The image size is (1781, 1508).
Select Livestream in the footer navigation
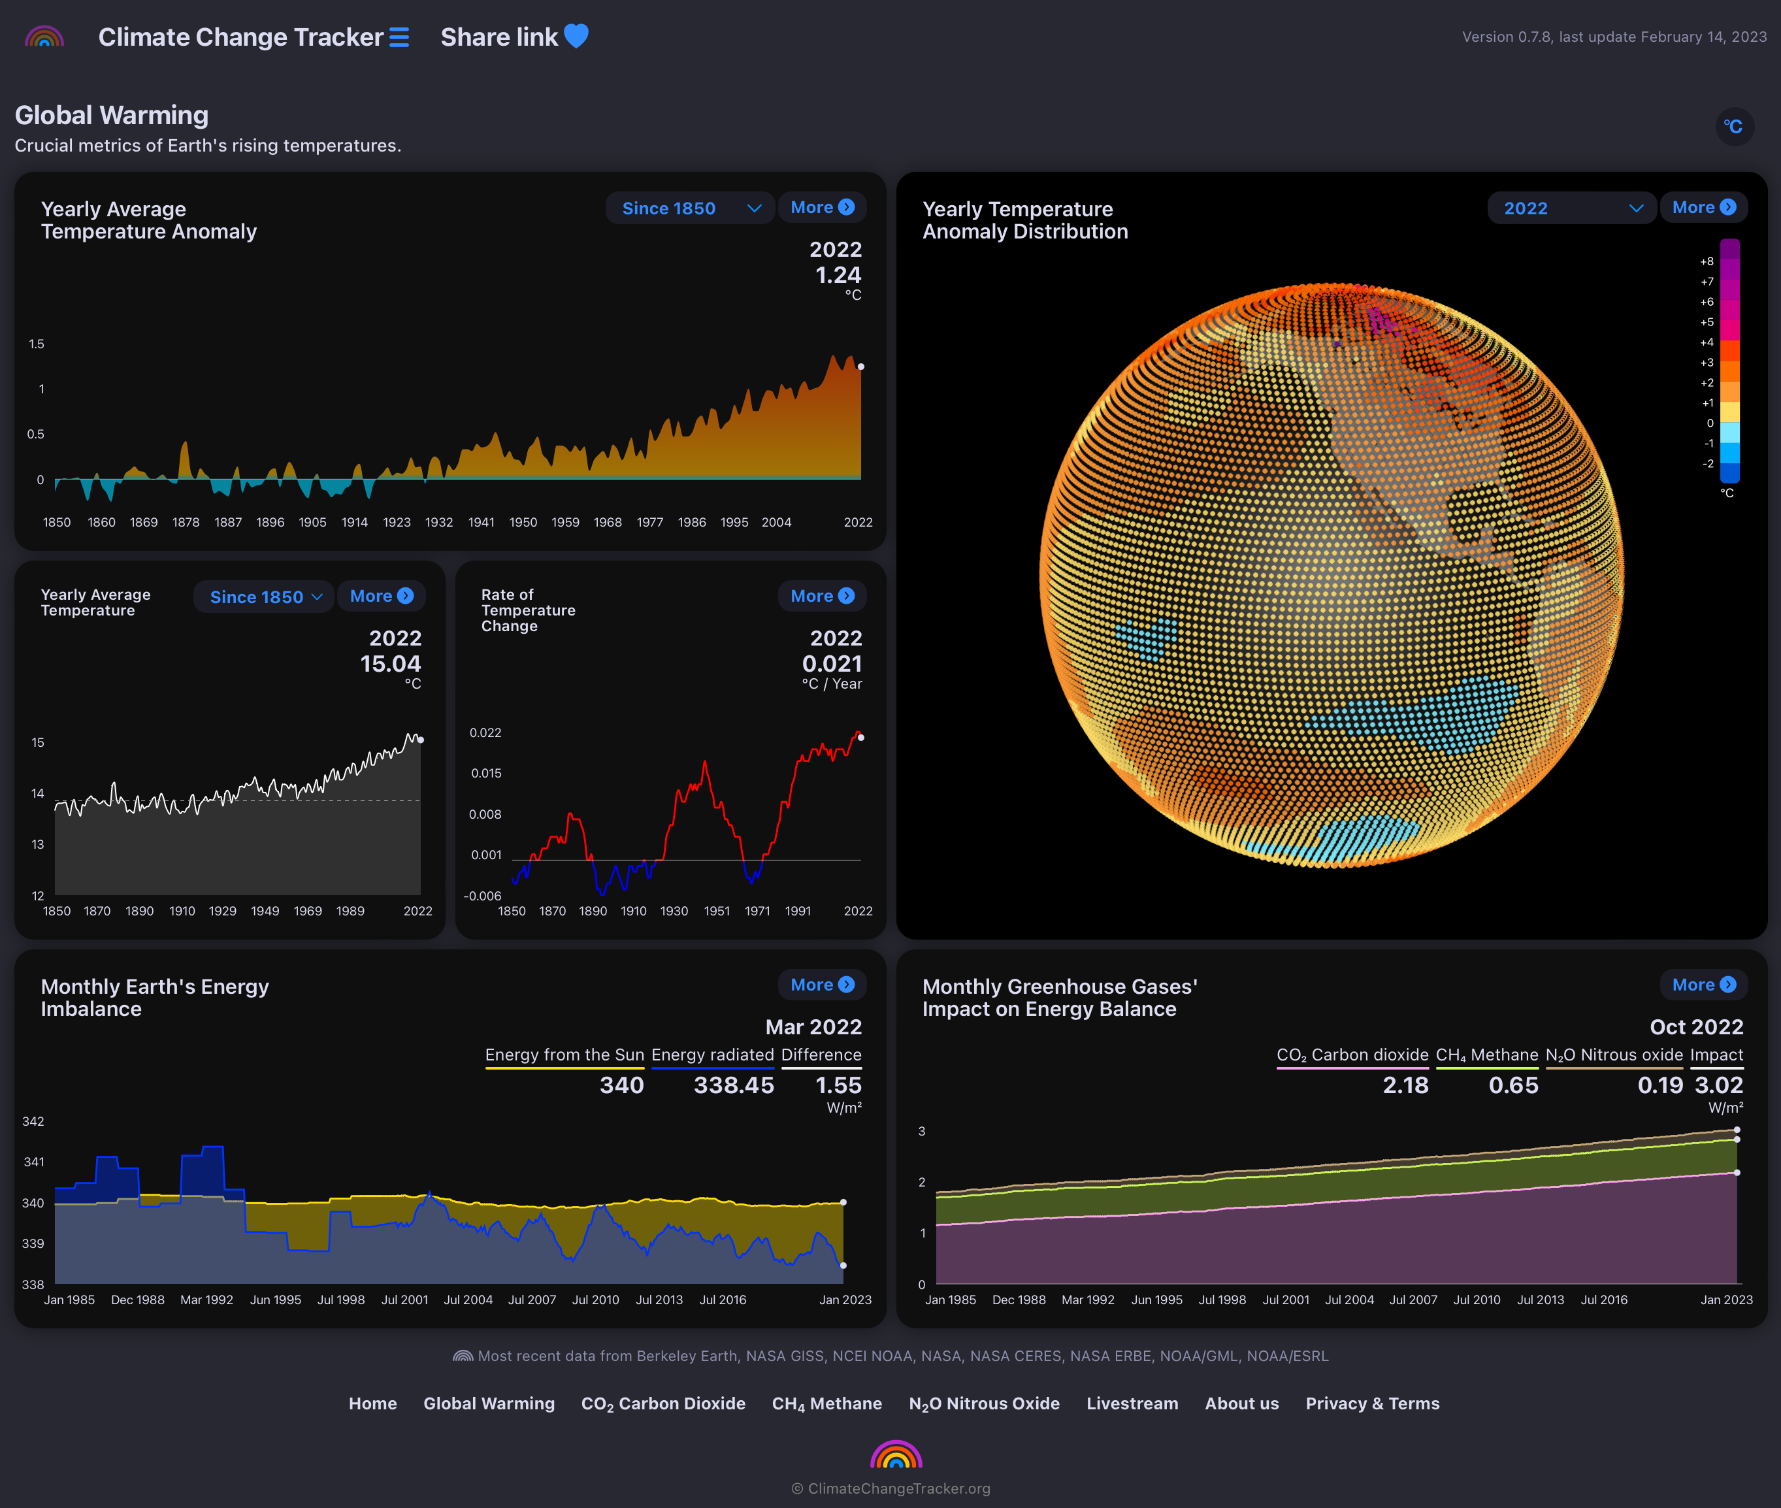(1132, 1403)
